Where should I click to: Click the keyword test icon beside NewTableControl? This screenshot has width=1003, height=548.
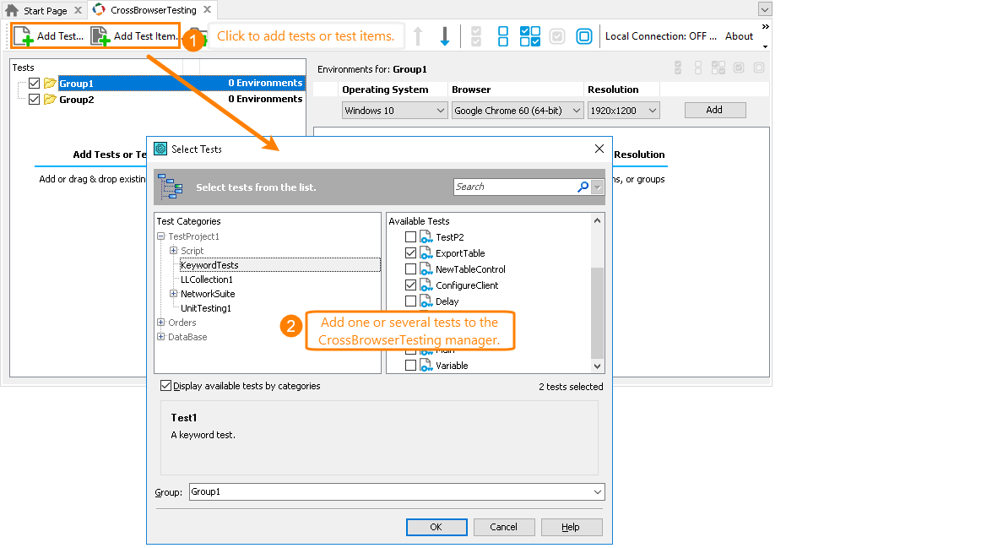pos(426,269)
